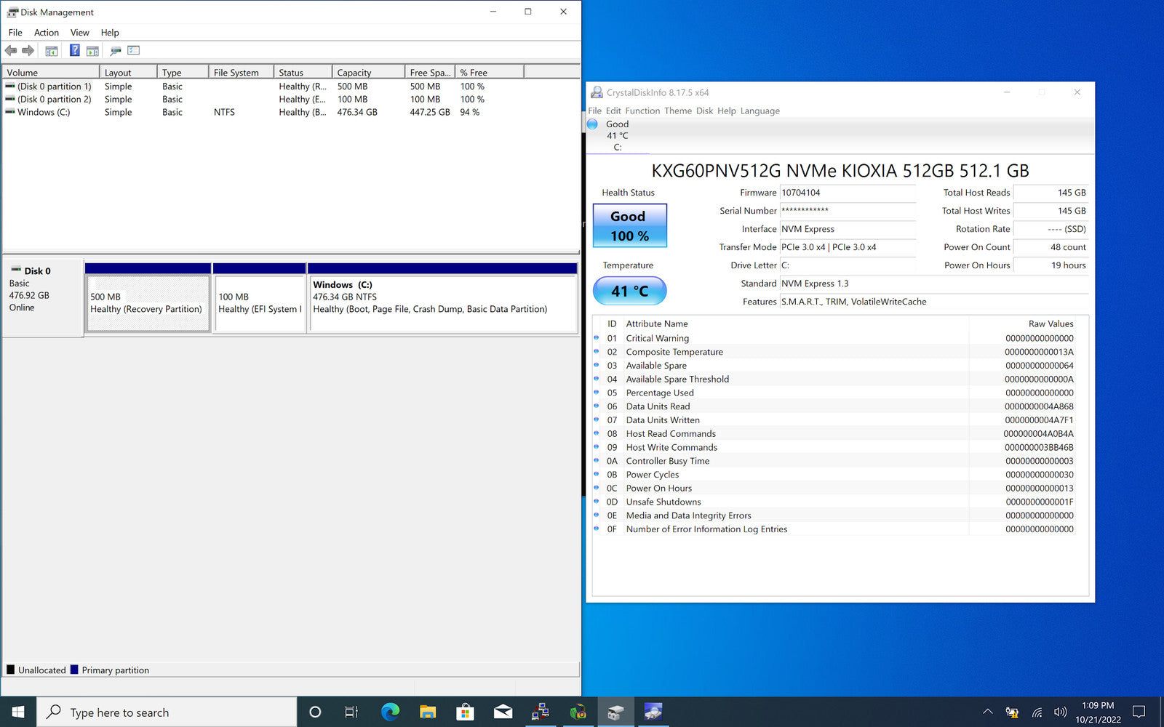Switch to Disk Management taskbar icon
Viewport: 1164px width, 727px height.
615,712
